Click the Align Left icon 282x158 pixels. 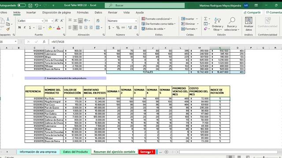(x=70, y=28)
